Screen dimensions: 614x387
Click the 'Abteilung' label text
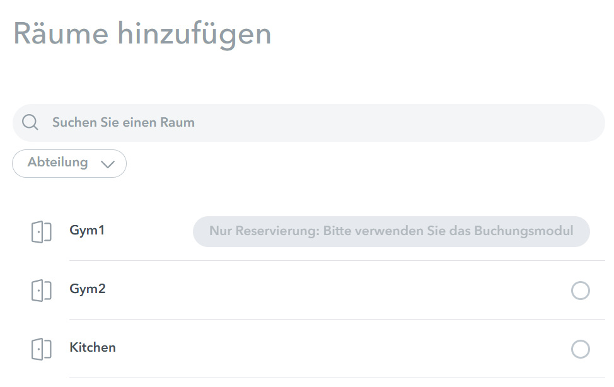(x=57, y=162)
